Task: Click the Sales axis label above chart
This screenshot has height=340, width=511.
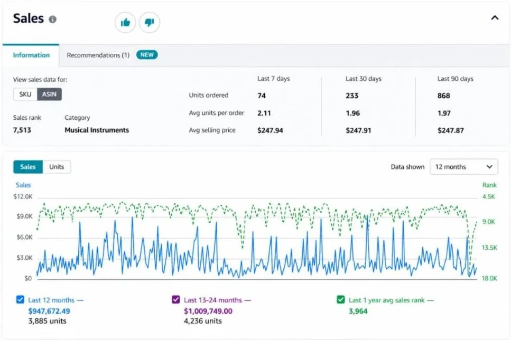Action: [x=23, y=185]
